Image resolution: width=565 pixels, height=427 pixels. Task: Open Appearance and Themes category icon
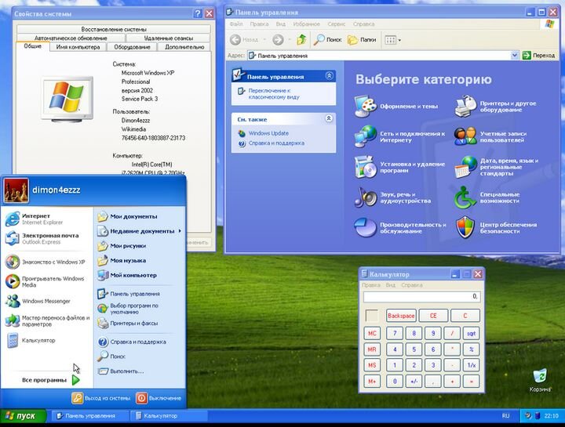pyautogui.click(x=365, y=107)
